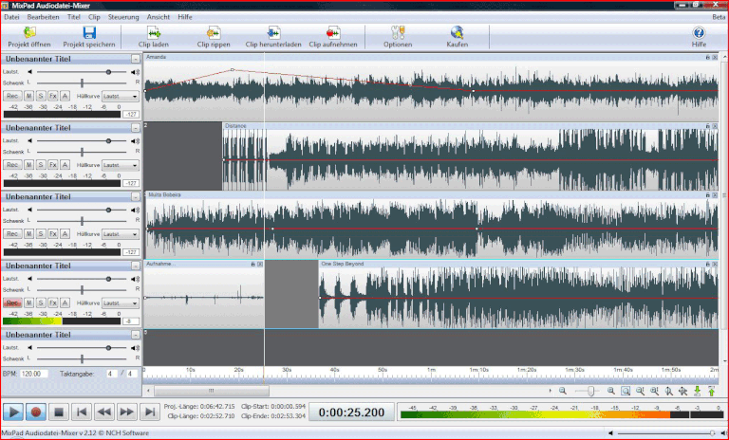
Task: Choose Clip herunterladen in toolbar
Action: (273, 37)
